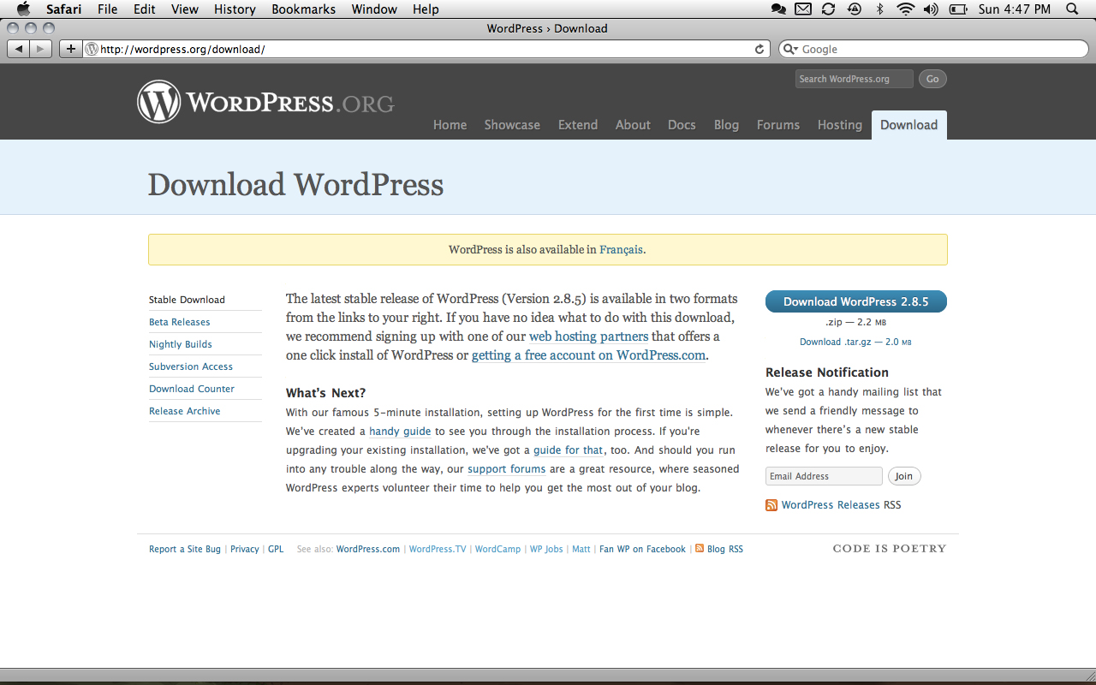The image size is (1096, 685).
Task: Click the reload page icon in address bar
Action: (759, 50)
